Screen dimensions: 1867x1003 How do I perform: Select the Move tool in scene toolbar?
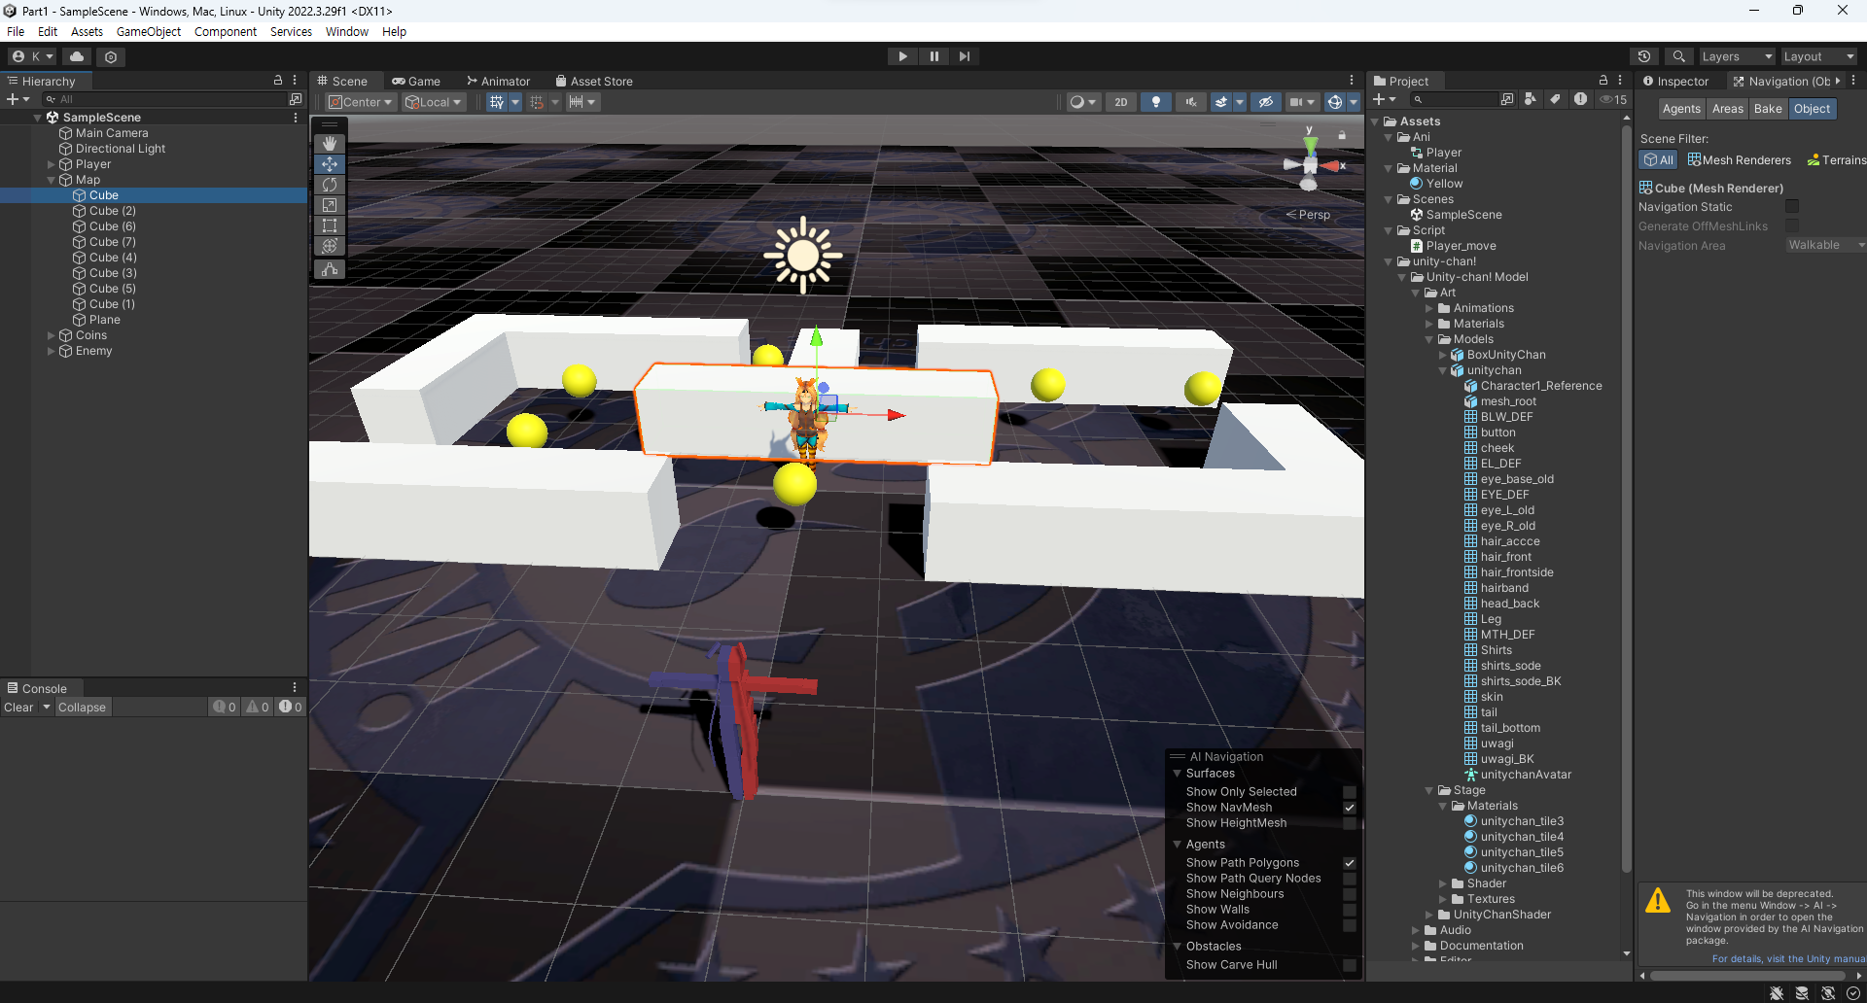point(330,164)
